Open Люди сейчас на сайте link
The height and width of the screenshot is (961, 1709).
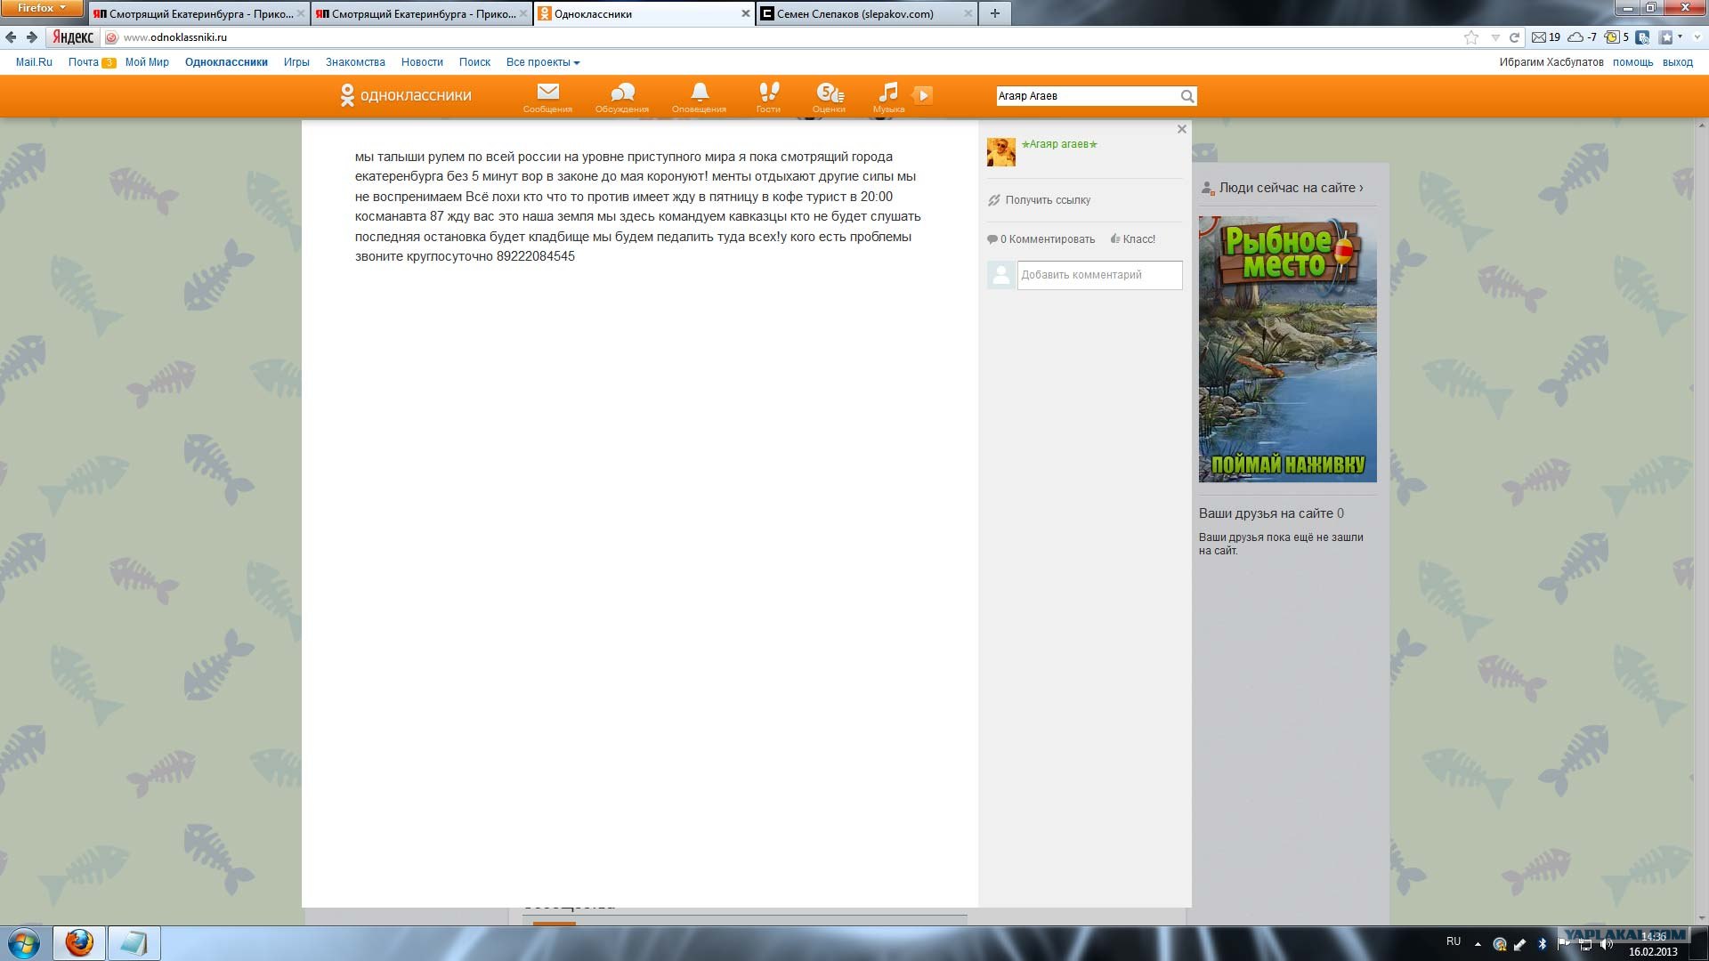pyautogui.click(x=1291, y=188)
